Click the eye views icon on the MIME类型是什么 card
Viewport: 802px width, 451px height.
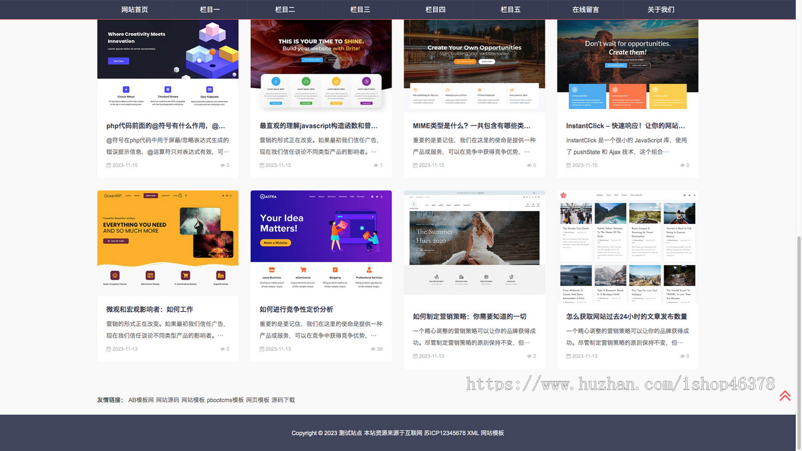point(529,165)
